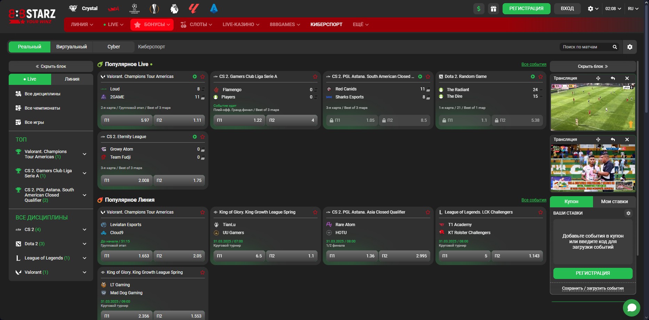
Task: Open the Serie A icon shortcut
Action: [x=214, y=8]
